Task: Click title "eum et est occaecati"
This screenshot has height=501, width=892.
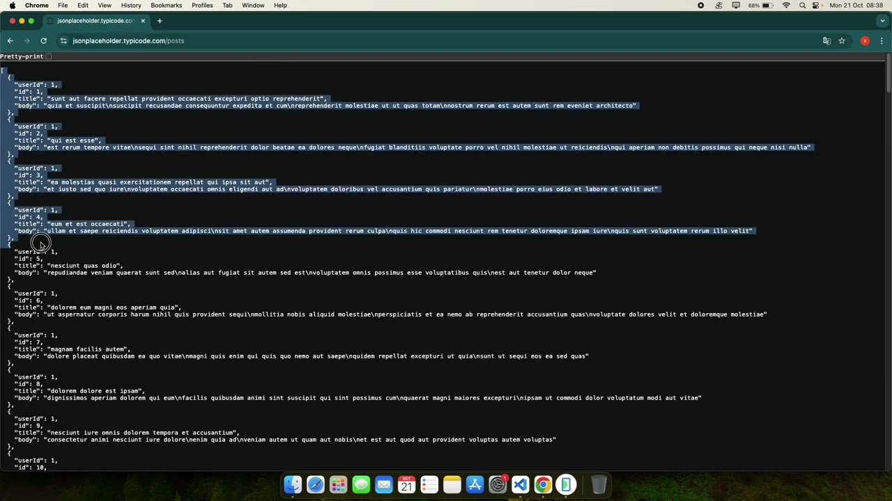Action: pyautogui.click(x=88, y=224)
